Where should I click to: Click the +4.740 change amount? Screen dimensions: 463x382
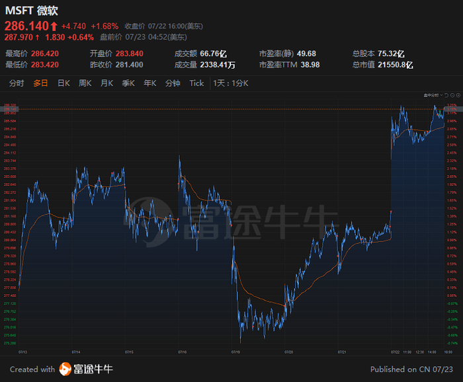[73, 26]
